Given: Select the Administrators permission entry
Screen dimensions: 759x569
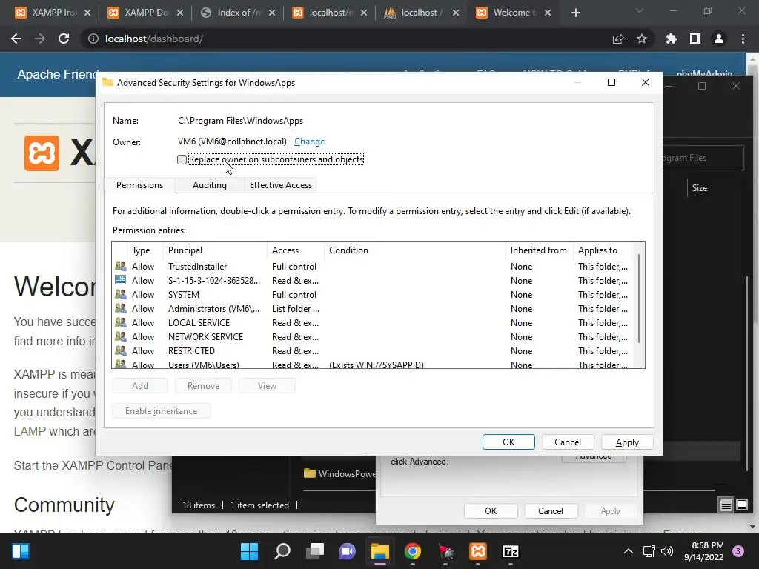Looking at the screenshot, I should [x=372, y=309].
